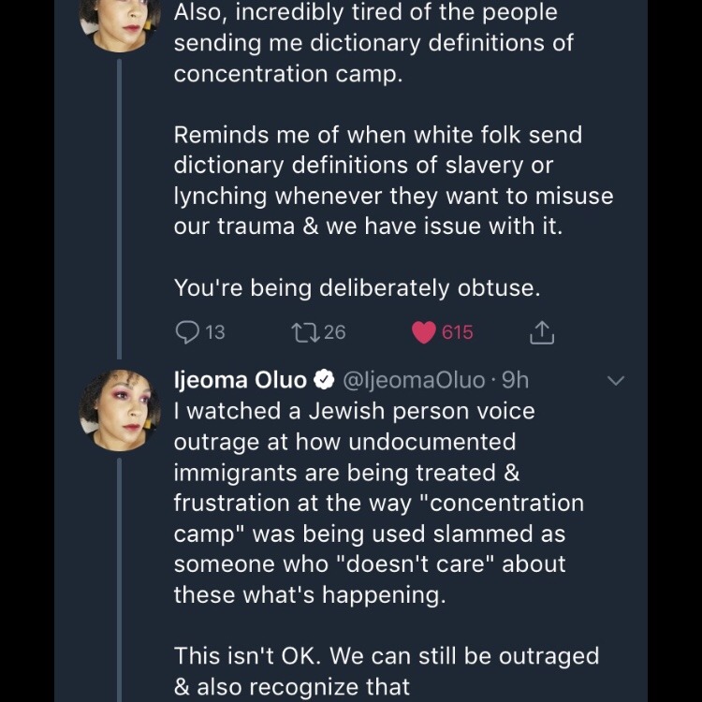Image resolution: width=702 pixels, height=702 pixels.
Task: Click the reply count 13
Action: coord(215,332)
